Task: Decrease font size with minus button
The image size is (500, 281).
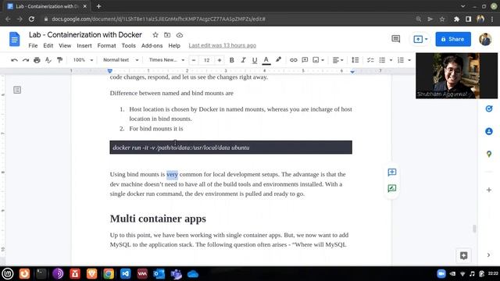Action: [194, 60]
